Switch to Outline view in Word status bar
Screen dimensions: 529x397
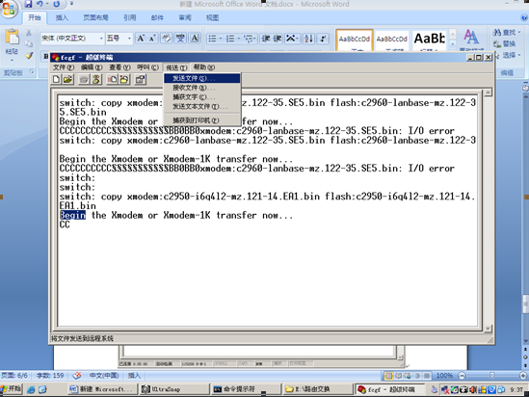point(417,376)
